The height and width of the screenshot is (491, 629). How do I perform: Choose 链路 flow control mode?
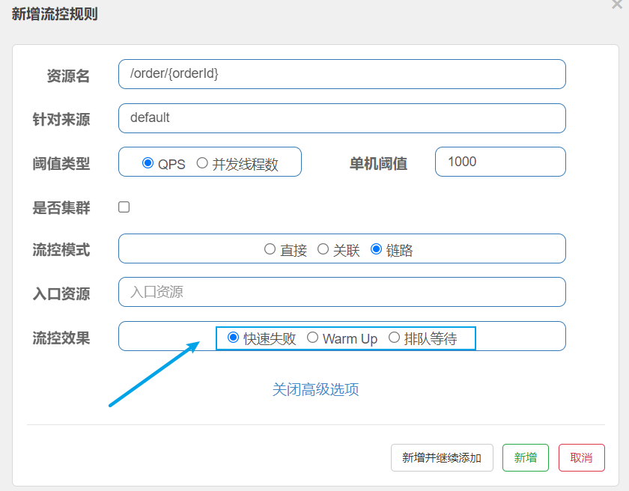click(x=376, y=249)
